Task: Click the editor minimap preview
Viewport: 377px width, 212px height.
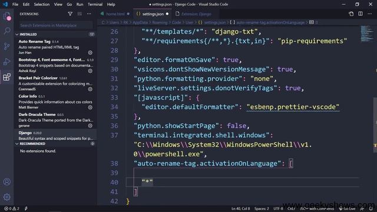Action: (x=366, y=34)
